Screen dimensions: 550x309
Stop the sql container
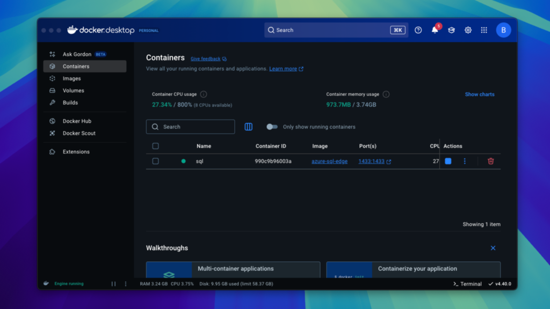point(448,161)
